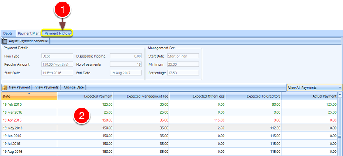Click the Actual Payment column header

click(309, 96)
